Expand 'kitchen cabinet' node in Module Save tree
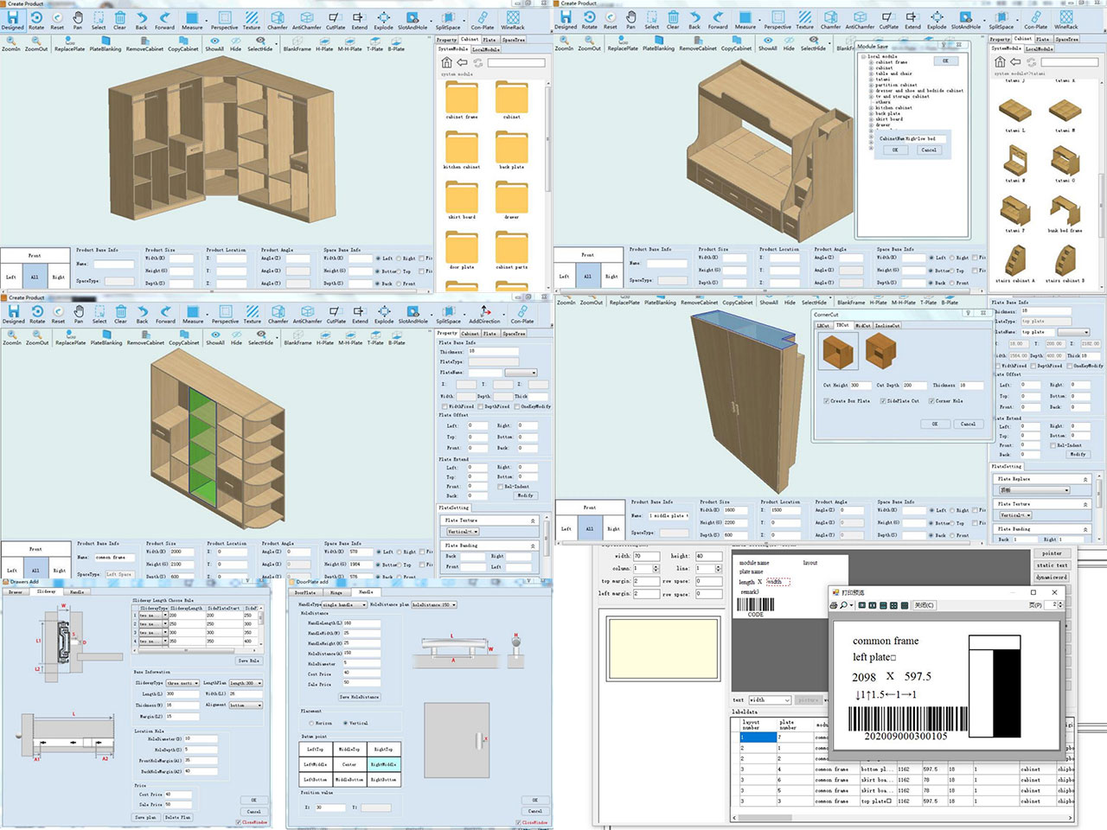The height and width of the screenshot is (830, 1107). point(871,108)
